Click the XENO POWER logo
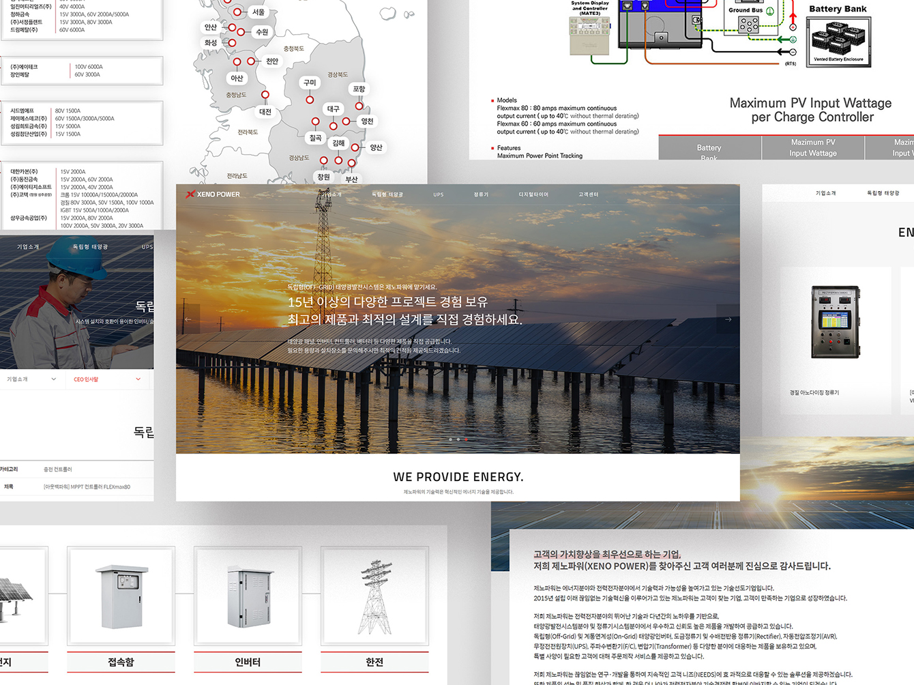Screen dimensions: 914x685 click(x=213, y=194)
